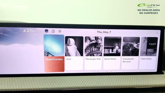Select the highlighted page indicator dash
The image size is (165, 93).
coord(106,72)
